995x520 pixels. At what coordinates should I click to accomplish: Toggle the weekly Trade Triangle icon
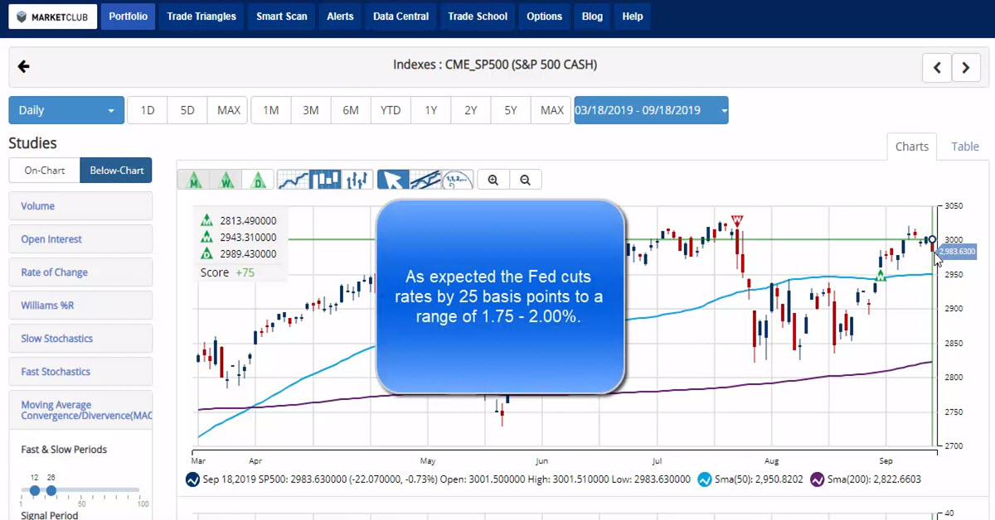coord(226,180)
